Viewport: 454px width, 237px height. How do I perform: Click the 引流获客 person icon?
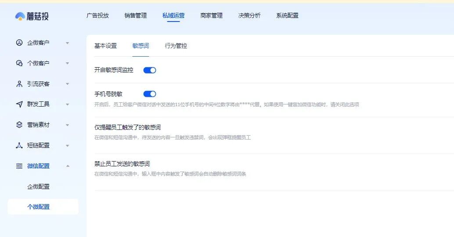(x=19, y=84)
